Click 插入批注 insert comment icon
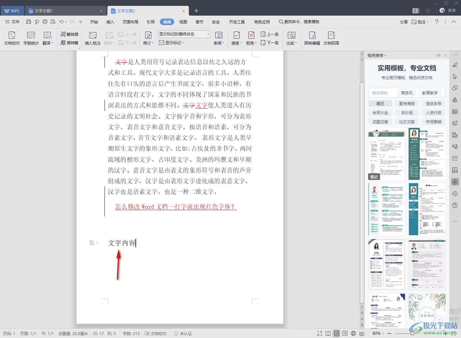The image size is (461, 338). click(x=92, y=38)
